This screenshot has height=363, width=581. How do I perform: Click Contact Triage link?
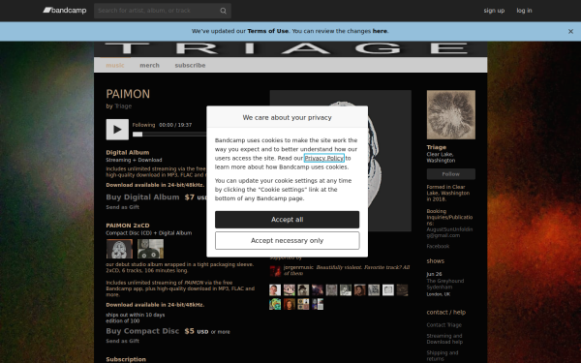click(x=443, y=325)
